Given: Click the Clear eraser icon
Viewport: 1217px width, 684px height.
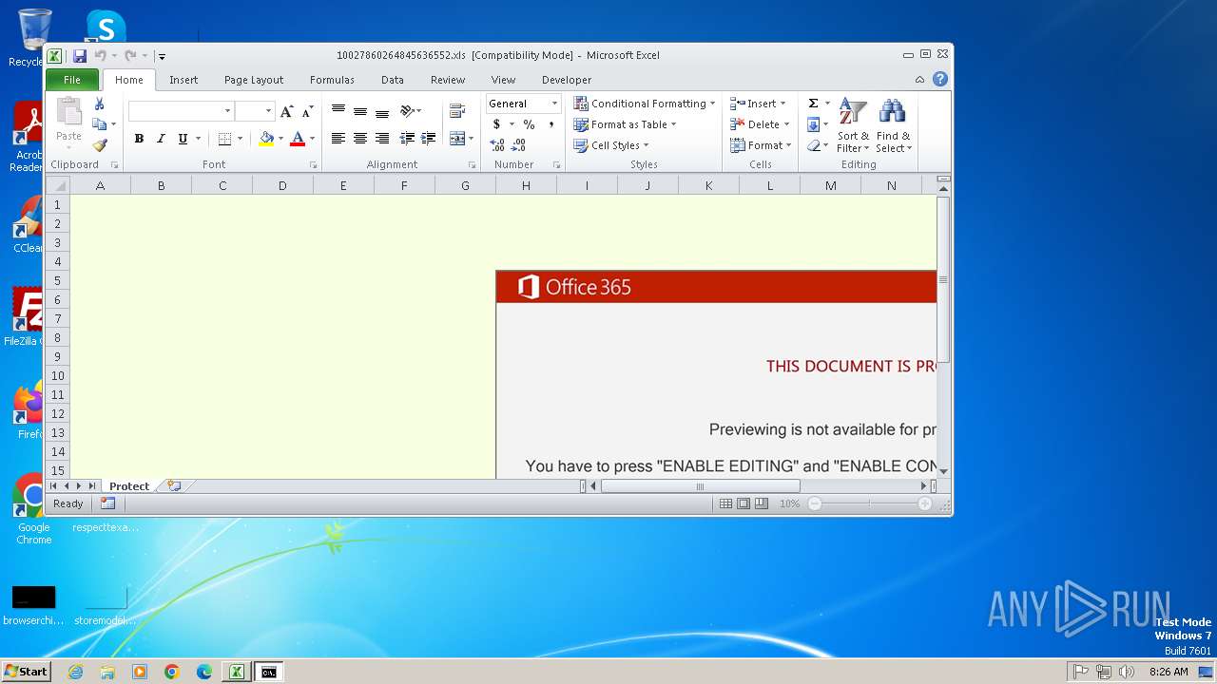Looking at the screenshot, I should click(813, 145).
